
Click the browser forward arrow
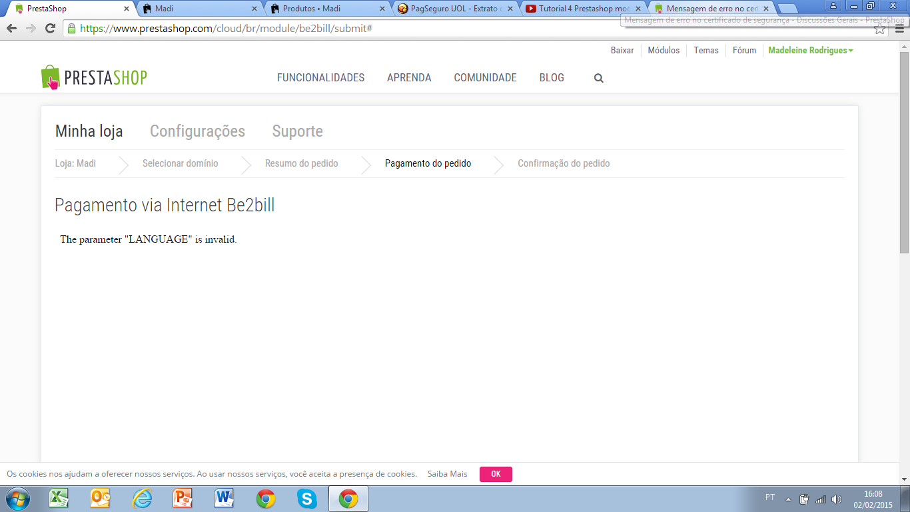pyautogui.click(x=31, y=29)
